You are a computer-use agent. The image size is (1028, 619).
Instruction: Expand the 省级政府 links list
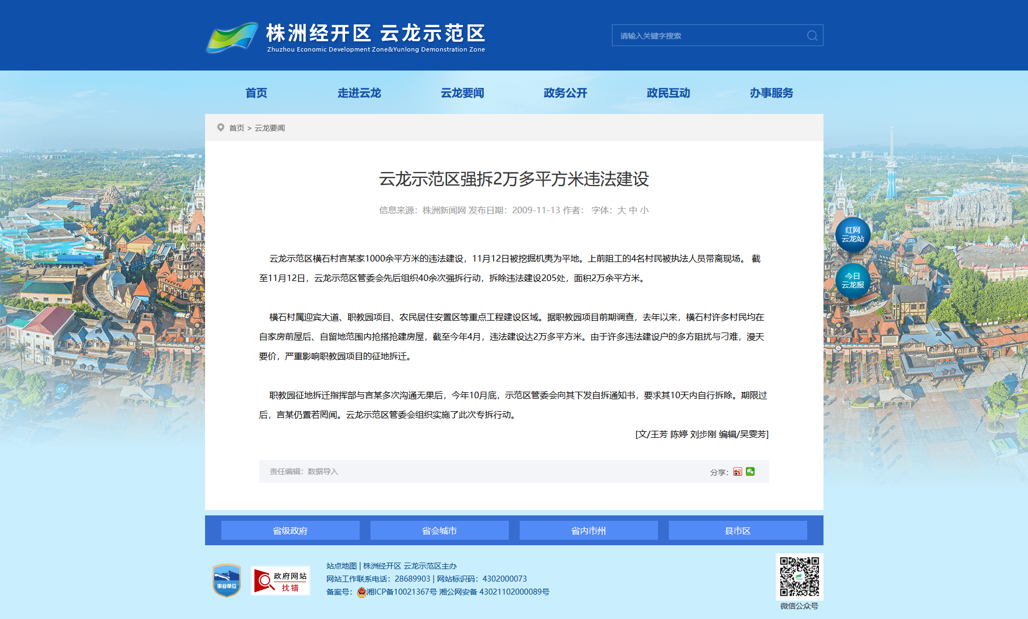pyautogui.click(x=290, y=531)
